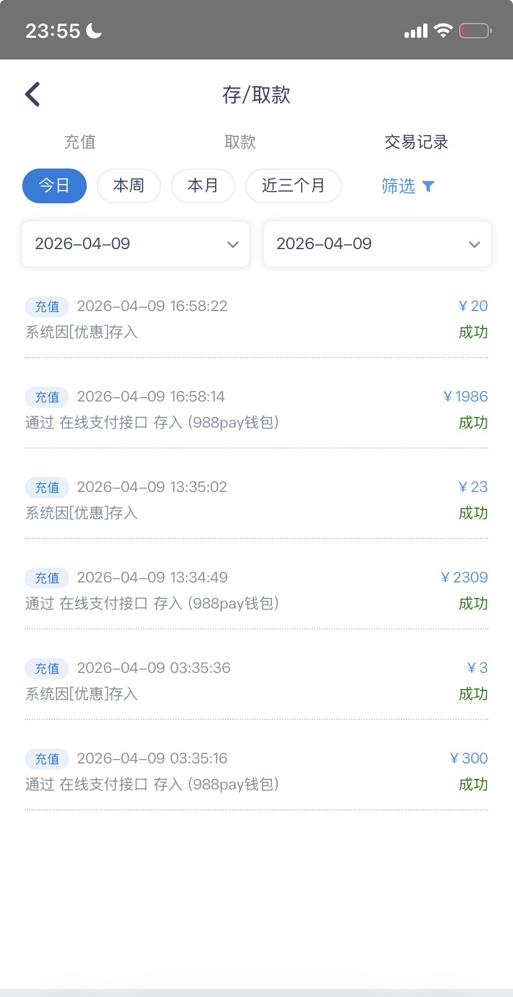Tap the filter funnel icon

[x=428, y=186]
